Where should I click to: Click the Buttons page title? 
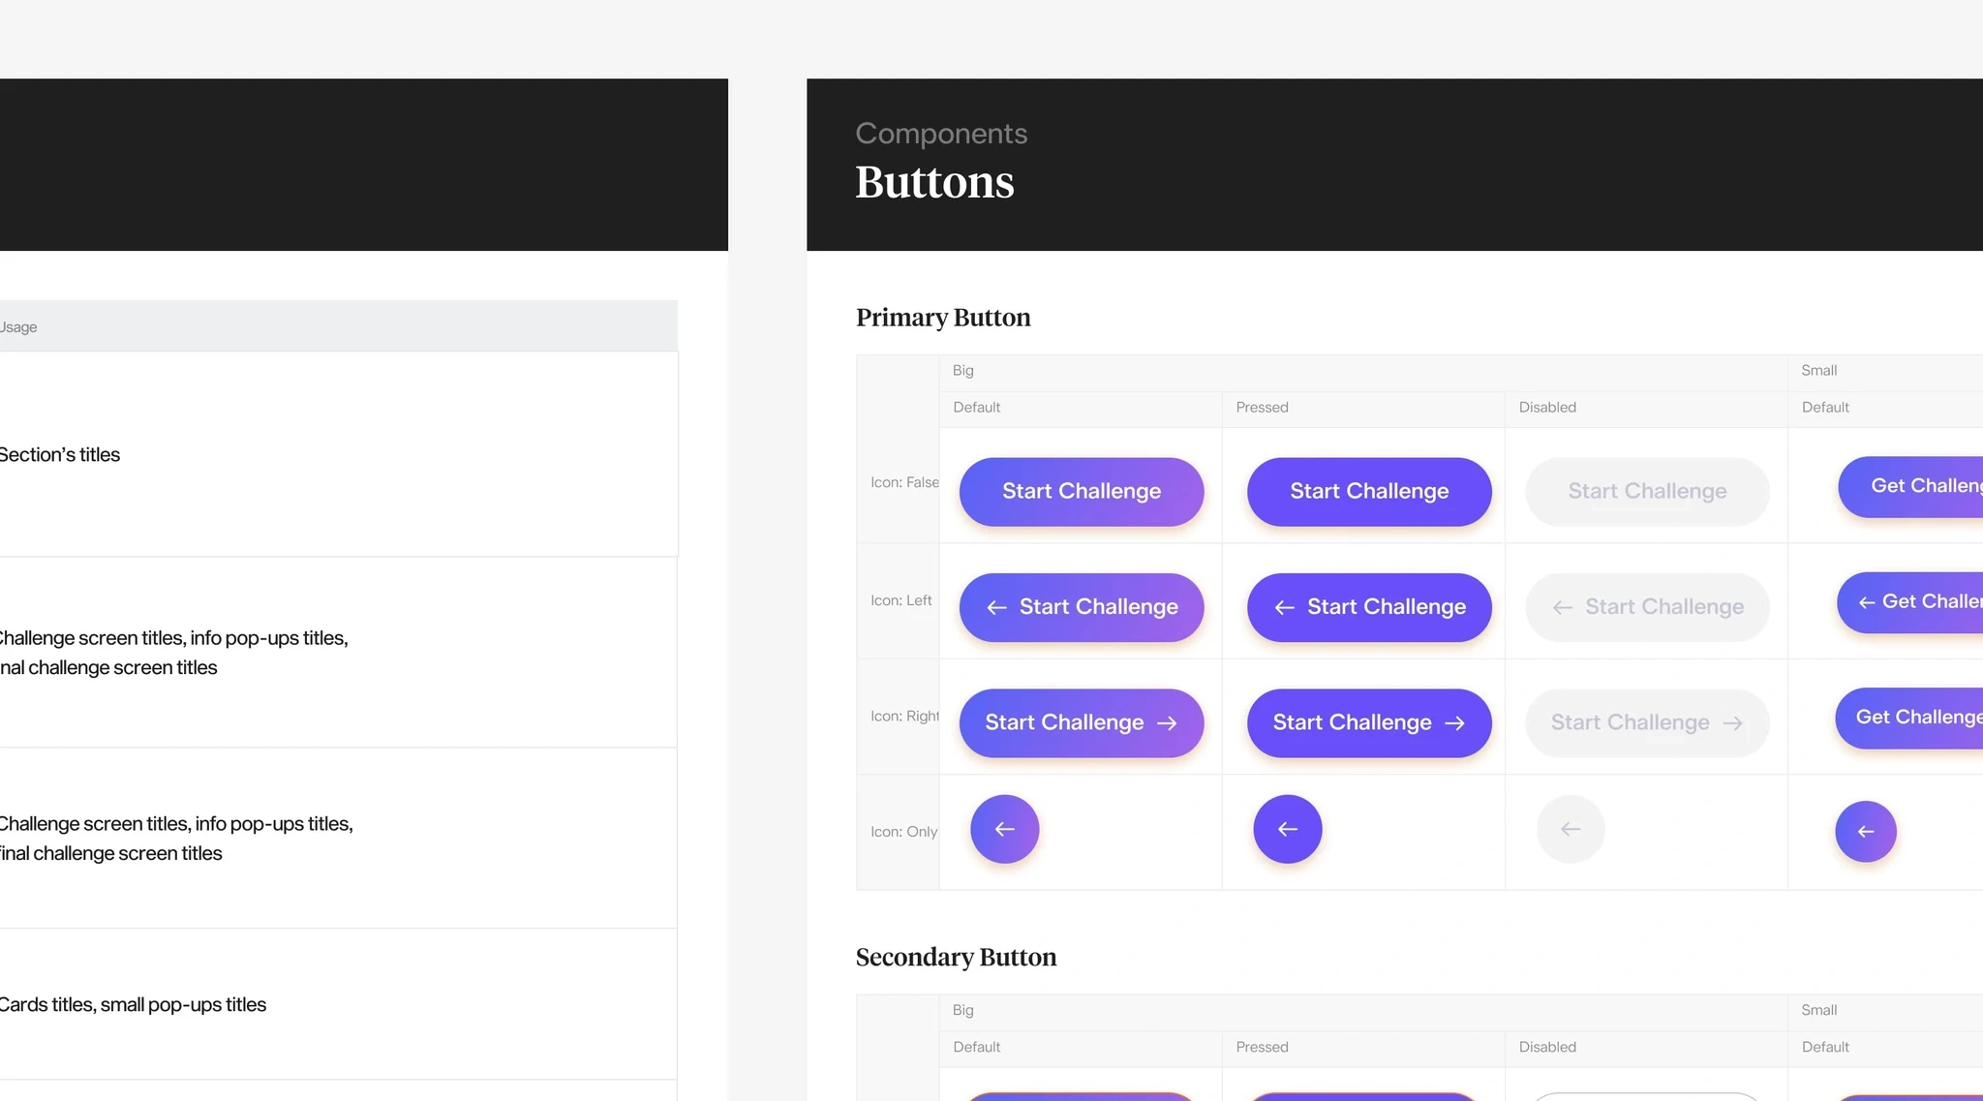(x=933, y=183)
